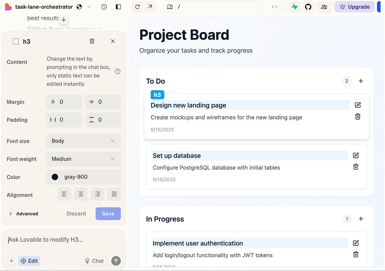Toggle Chat mode button
This screenshot has width=385, height=271.
click(x=94, y=261)
